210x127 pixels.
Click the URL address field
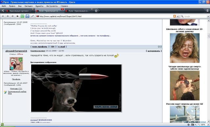click(106, 16)
